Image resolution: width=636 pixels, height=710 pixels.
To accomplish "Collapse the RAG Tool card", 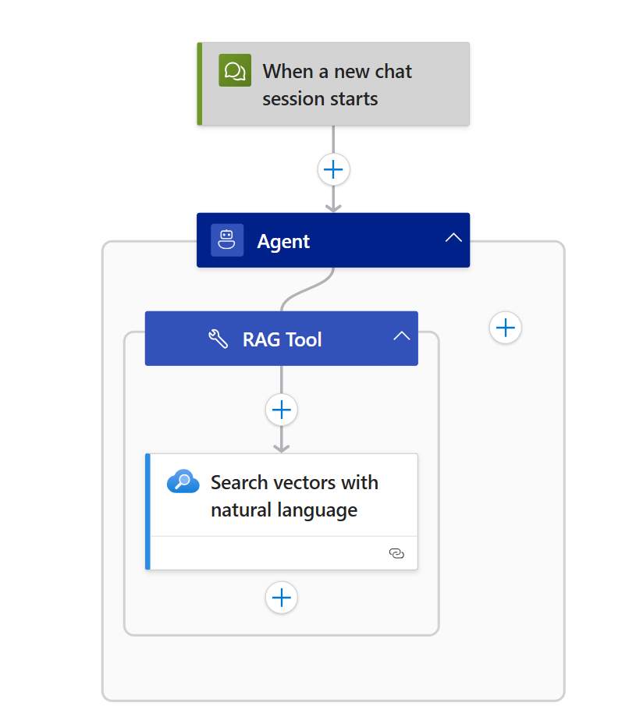I will tap(401, 337).
